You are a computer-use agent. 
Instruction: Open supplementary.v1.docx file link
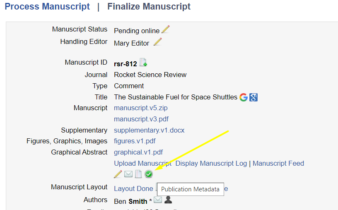tap(149, 130)
